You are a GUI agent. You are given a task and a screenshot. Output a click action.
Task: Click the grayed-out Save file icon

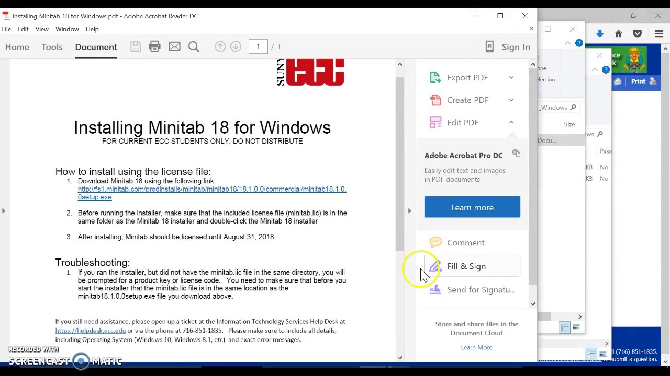point(136,47)
